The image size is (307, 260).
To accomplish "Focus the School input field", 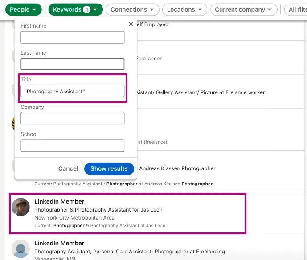I will coord(73,145).
